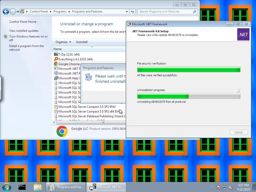Click the Action Center flag tray icon

tap(219, 187)
